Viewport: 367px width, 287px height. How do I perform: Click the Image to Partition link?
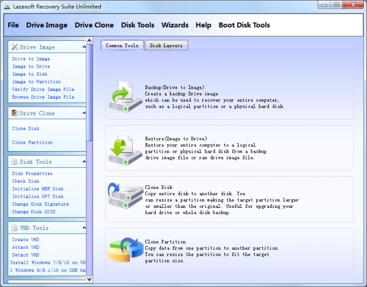click(x=36, y=82)
